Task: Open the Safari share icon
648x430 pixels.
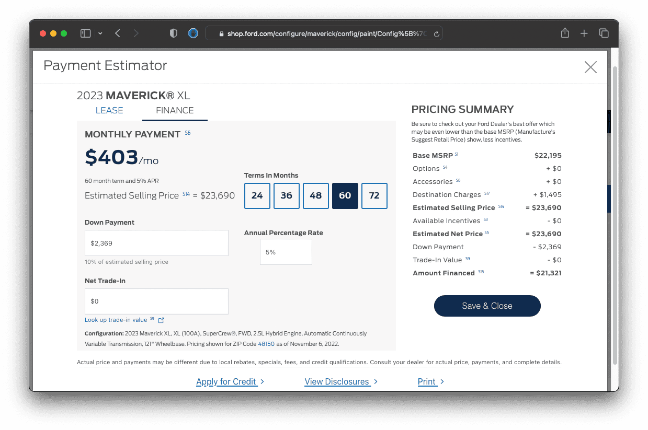Action: click(565, 33)
